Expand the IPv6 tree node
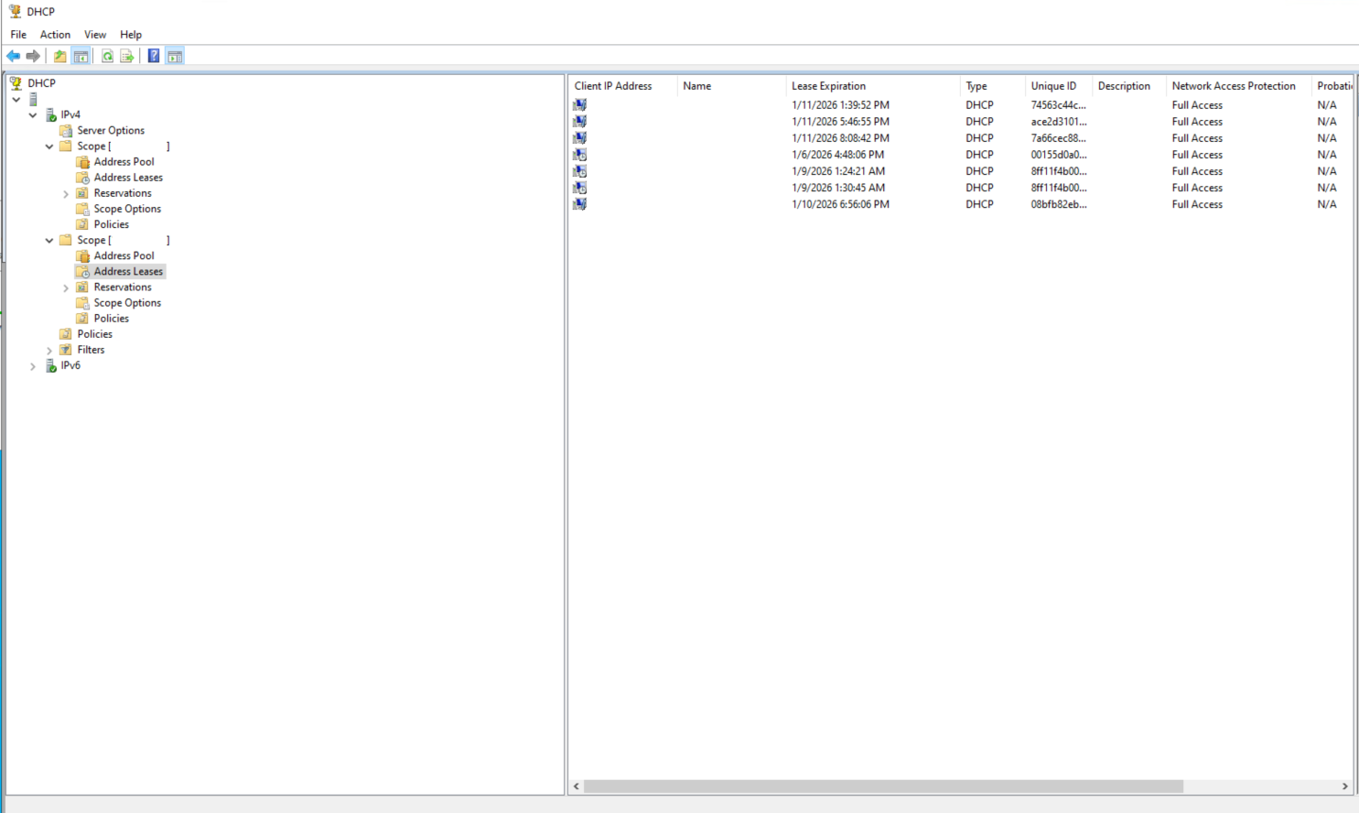The height and width of the screenshot is (813, 1359). [x=33, y=365]
